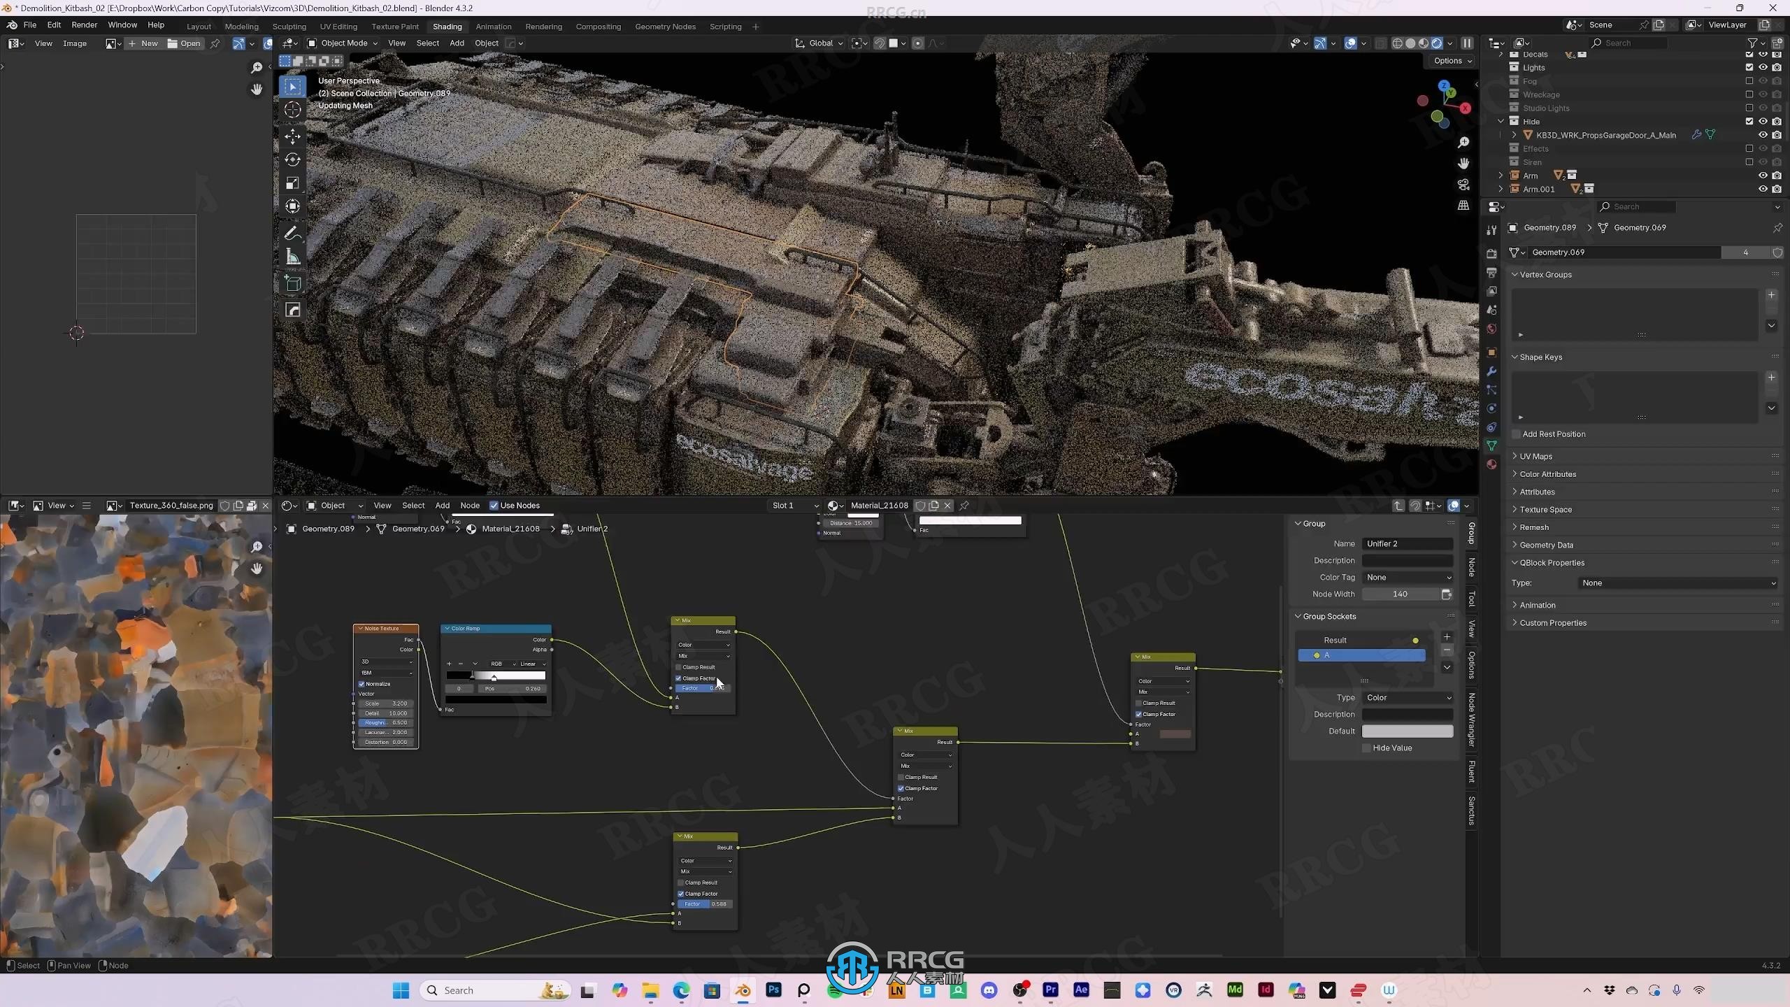
Task: Click the Default color swatch
Action: [1408, 731]
